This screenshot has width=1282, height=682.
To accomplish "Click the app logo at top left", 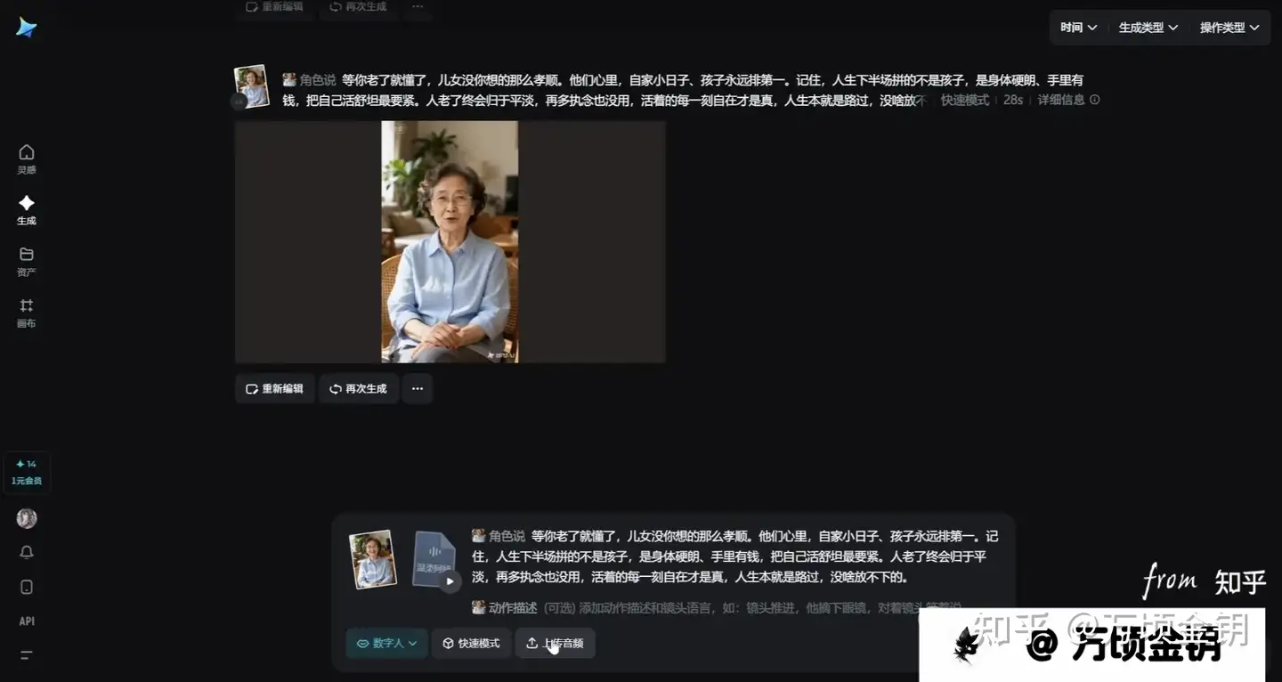I will point(27,28).
